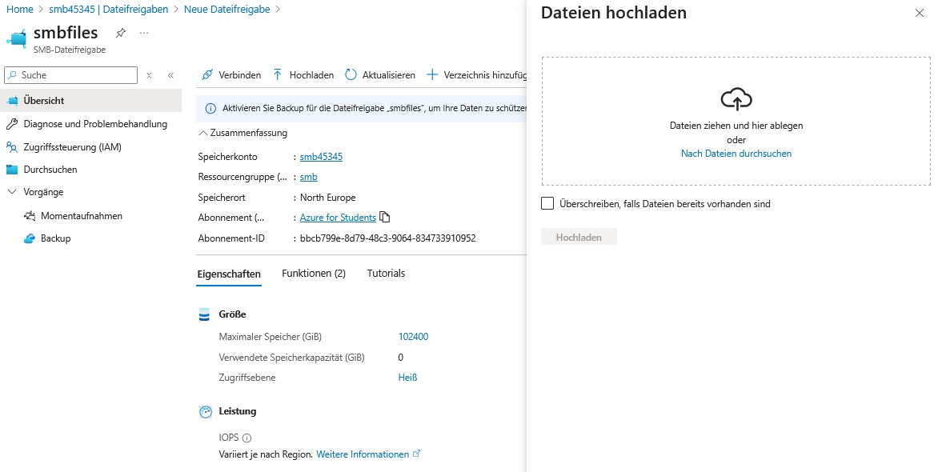This screenshot has height=472, width=946.
Task: Click Nach Dateien durchsuchen link
Action: [x=736, y=154]
